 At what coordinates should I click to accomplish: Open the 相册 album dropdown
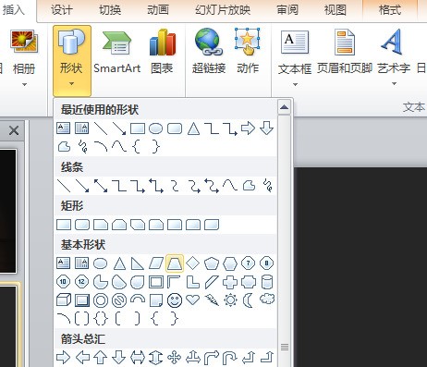click(x=24, y=84)
